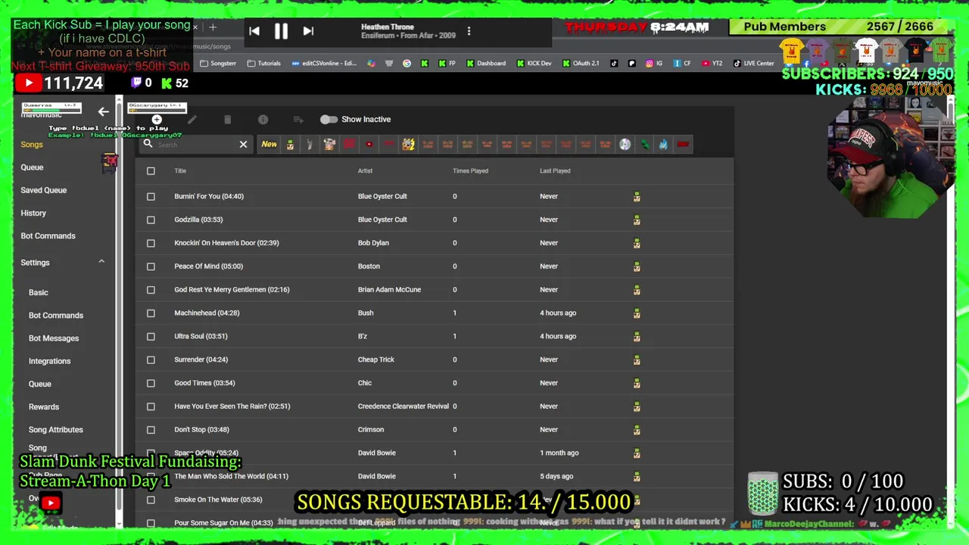Sort by the Artist column header
Image resolution: width=969 pixels, height=545 pixels.
coord(365,171)
